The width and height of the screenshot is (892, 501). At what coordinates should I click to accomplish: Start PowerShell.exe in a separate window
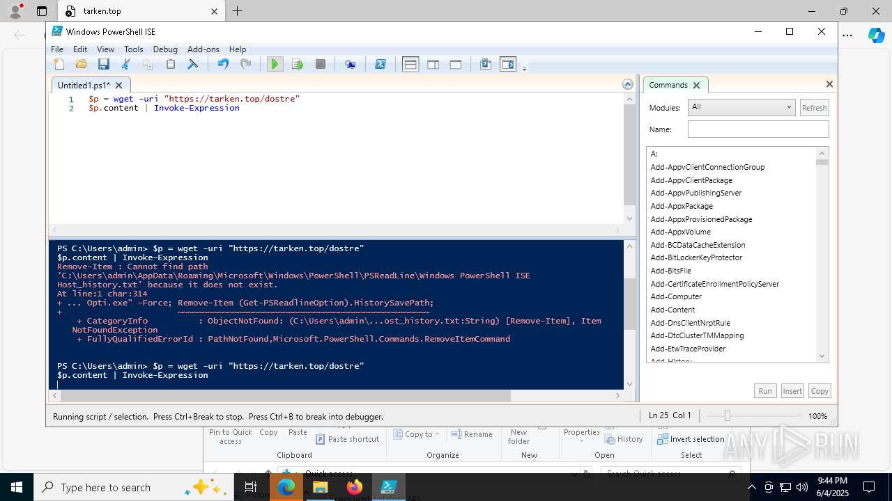380,64
